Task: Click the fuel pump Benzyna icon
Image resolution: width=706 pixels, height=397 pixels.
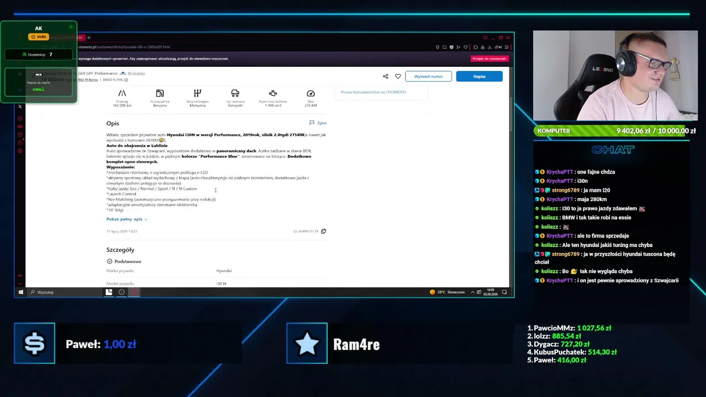Action: coord(160,94)
